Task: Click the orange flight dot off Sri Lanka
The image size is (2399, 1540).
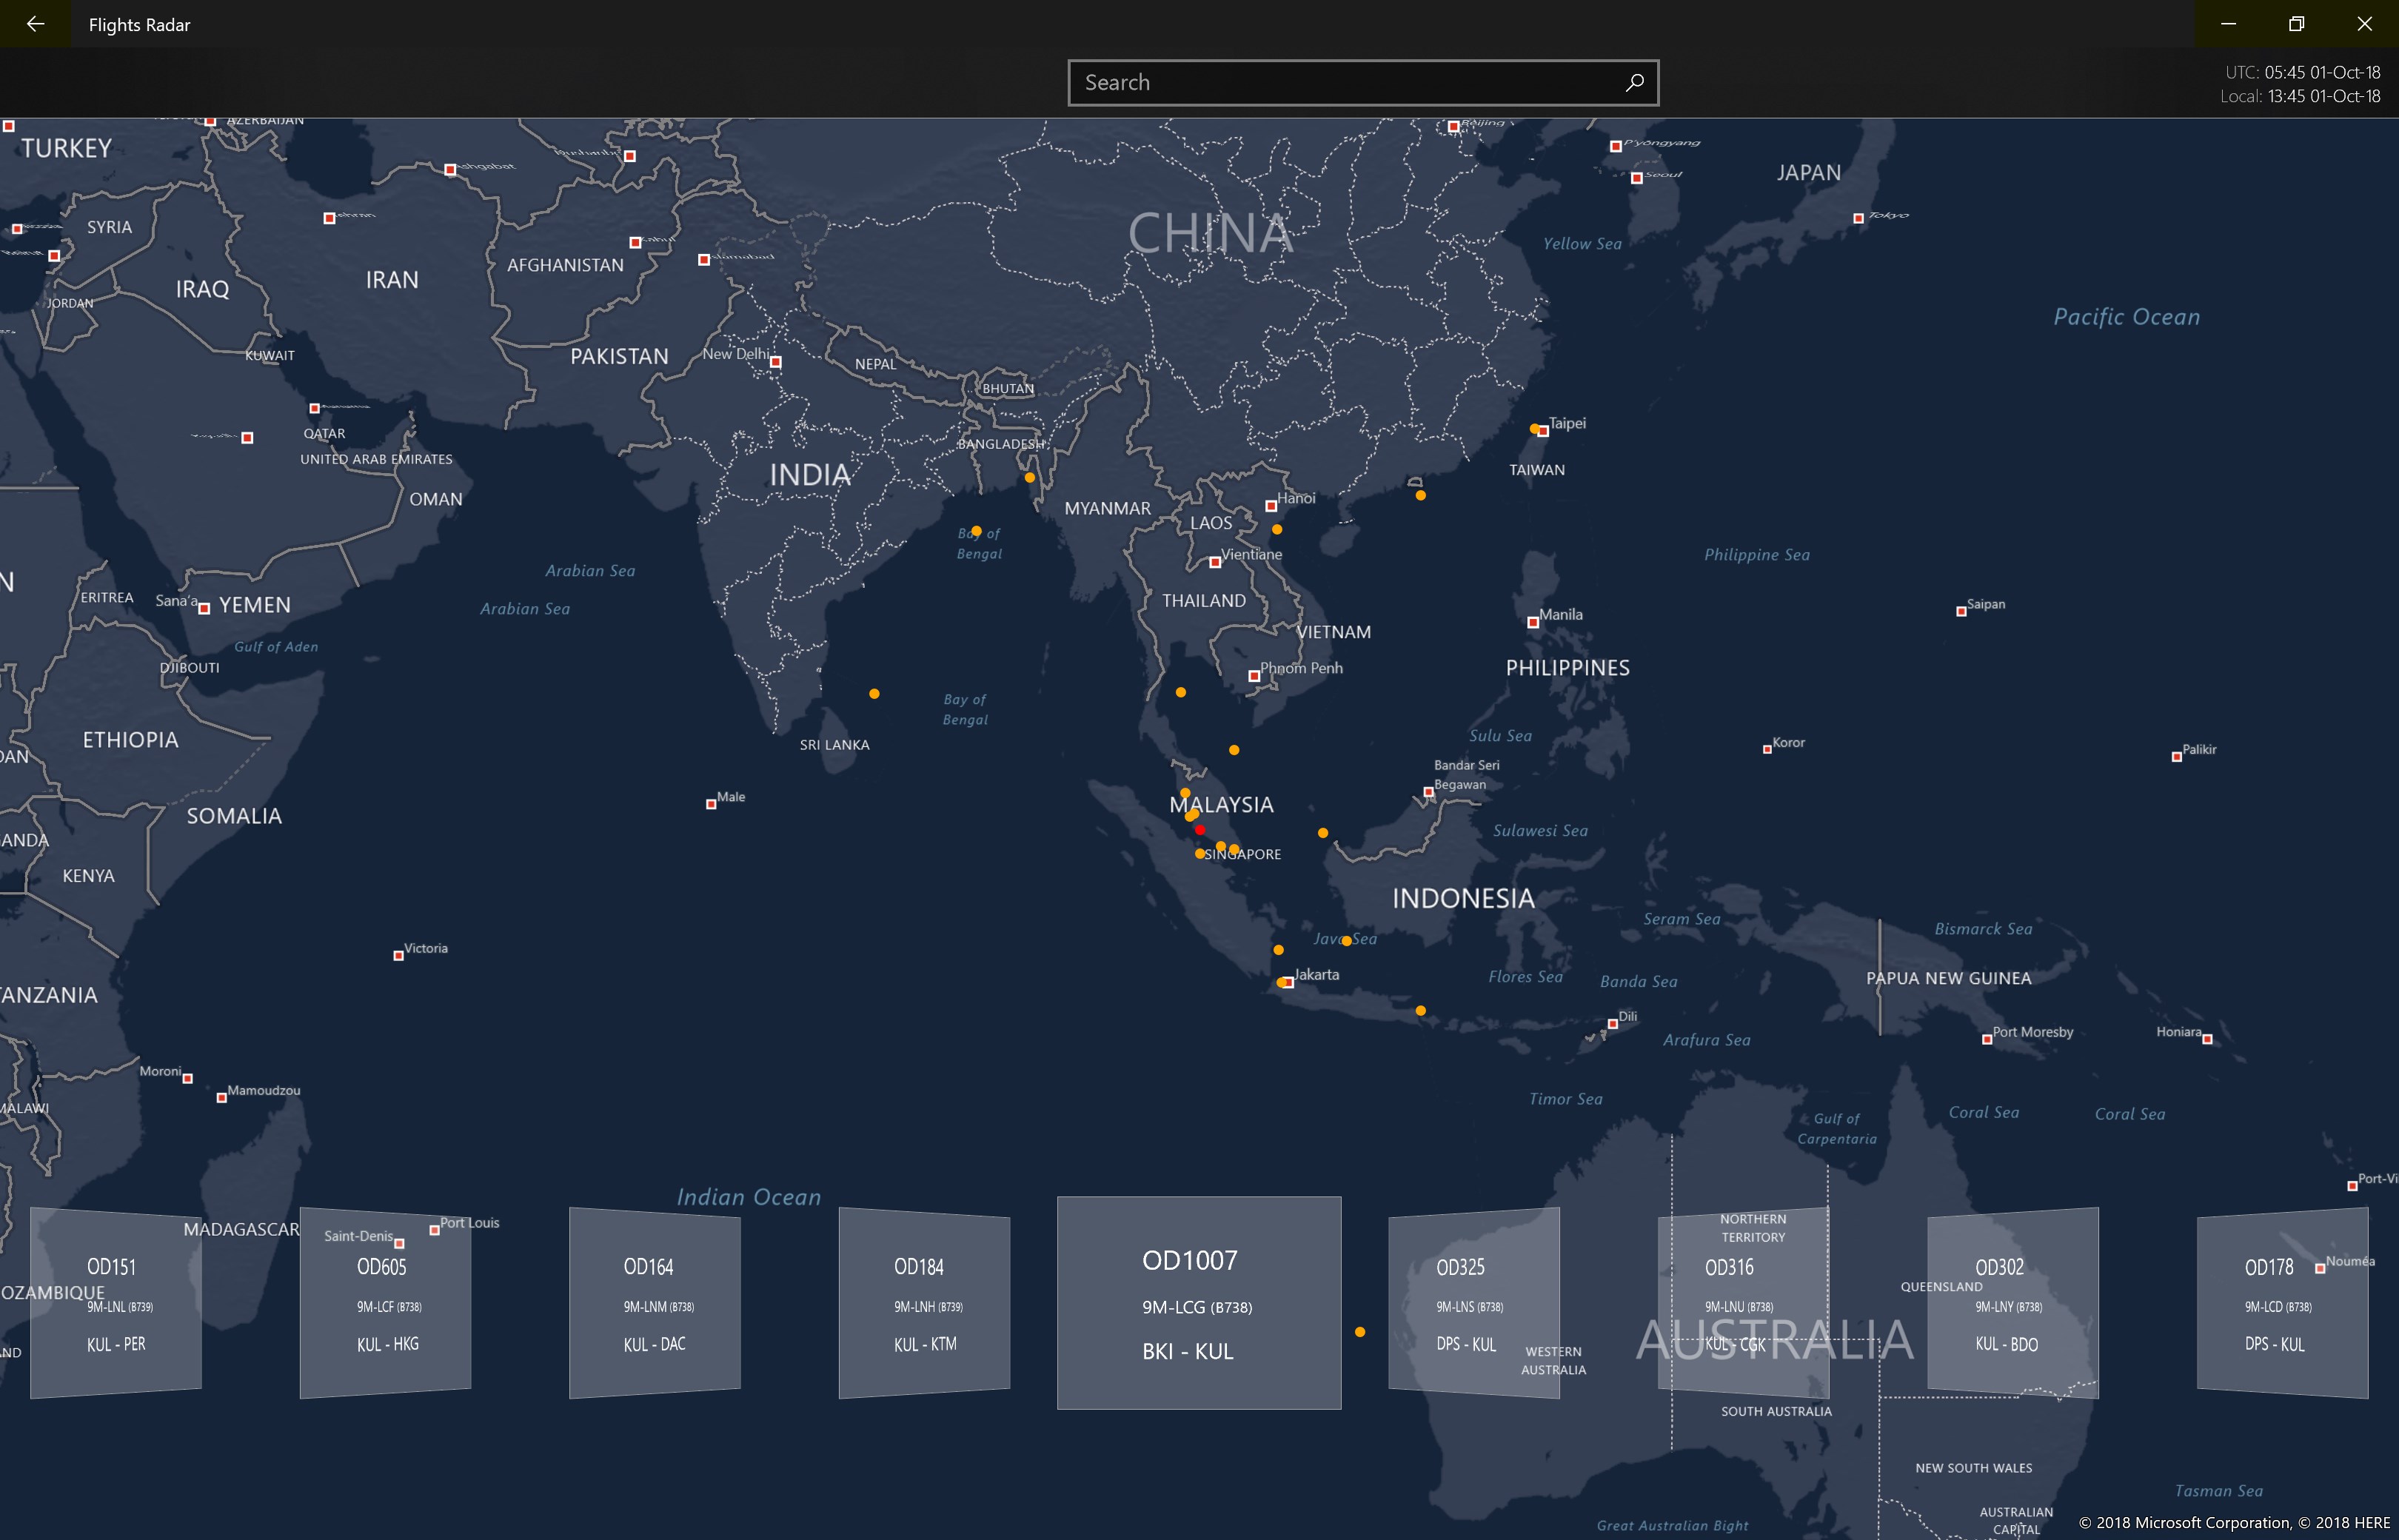Action: tap(874, 693)
